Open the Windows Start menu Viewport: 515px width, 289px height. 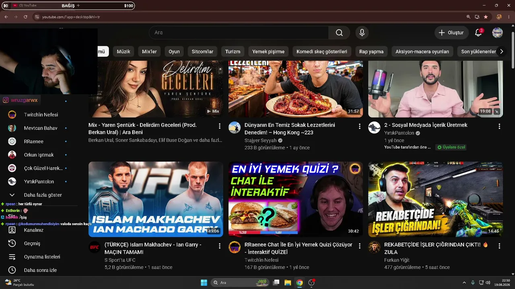point(204,283)
